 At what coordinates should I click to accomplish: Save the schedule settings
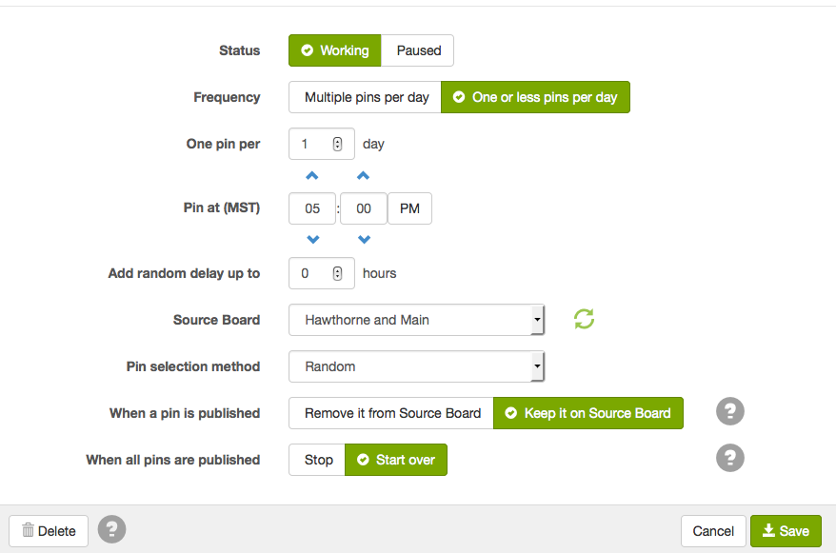pos(786,530)
